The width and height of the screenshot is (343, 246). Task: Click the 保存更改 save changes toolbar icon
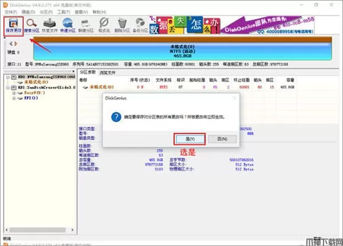(14, 26)
